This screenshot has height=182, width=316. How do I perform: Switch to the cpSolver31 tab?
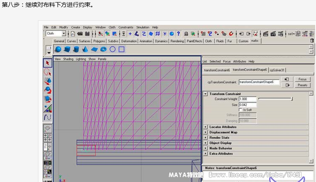278,70
